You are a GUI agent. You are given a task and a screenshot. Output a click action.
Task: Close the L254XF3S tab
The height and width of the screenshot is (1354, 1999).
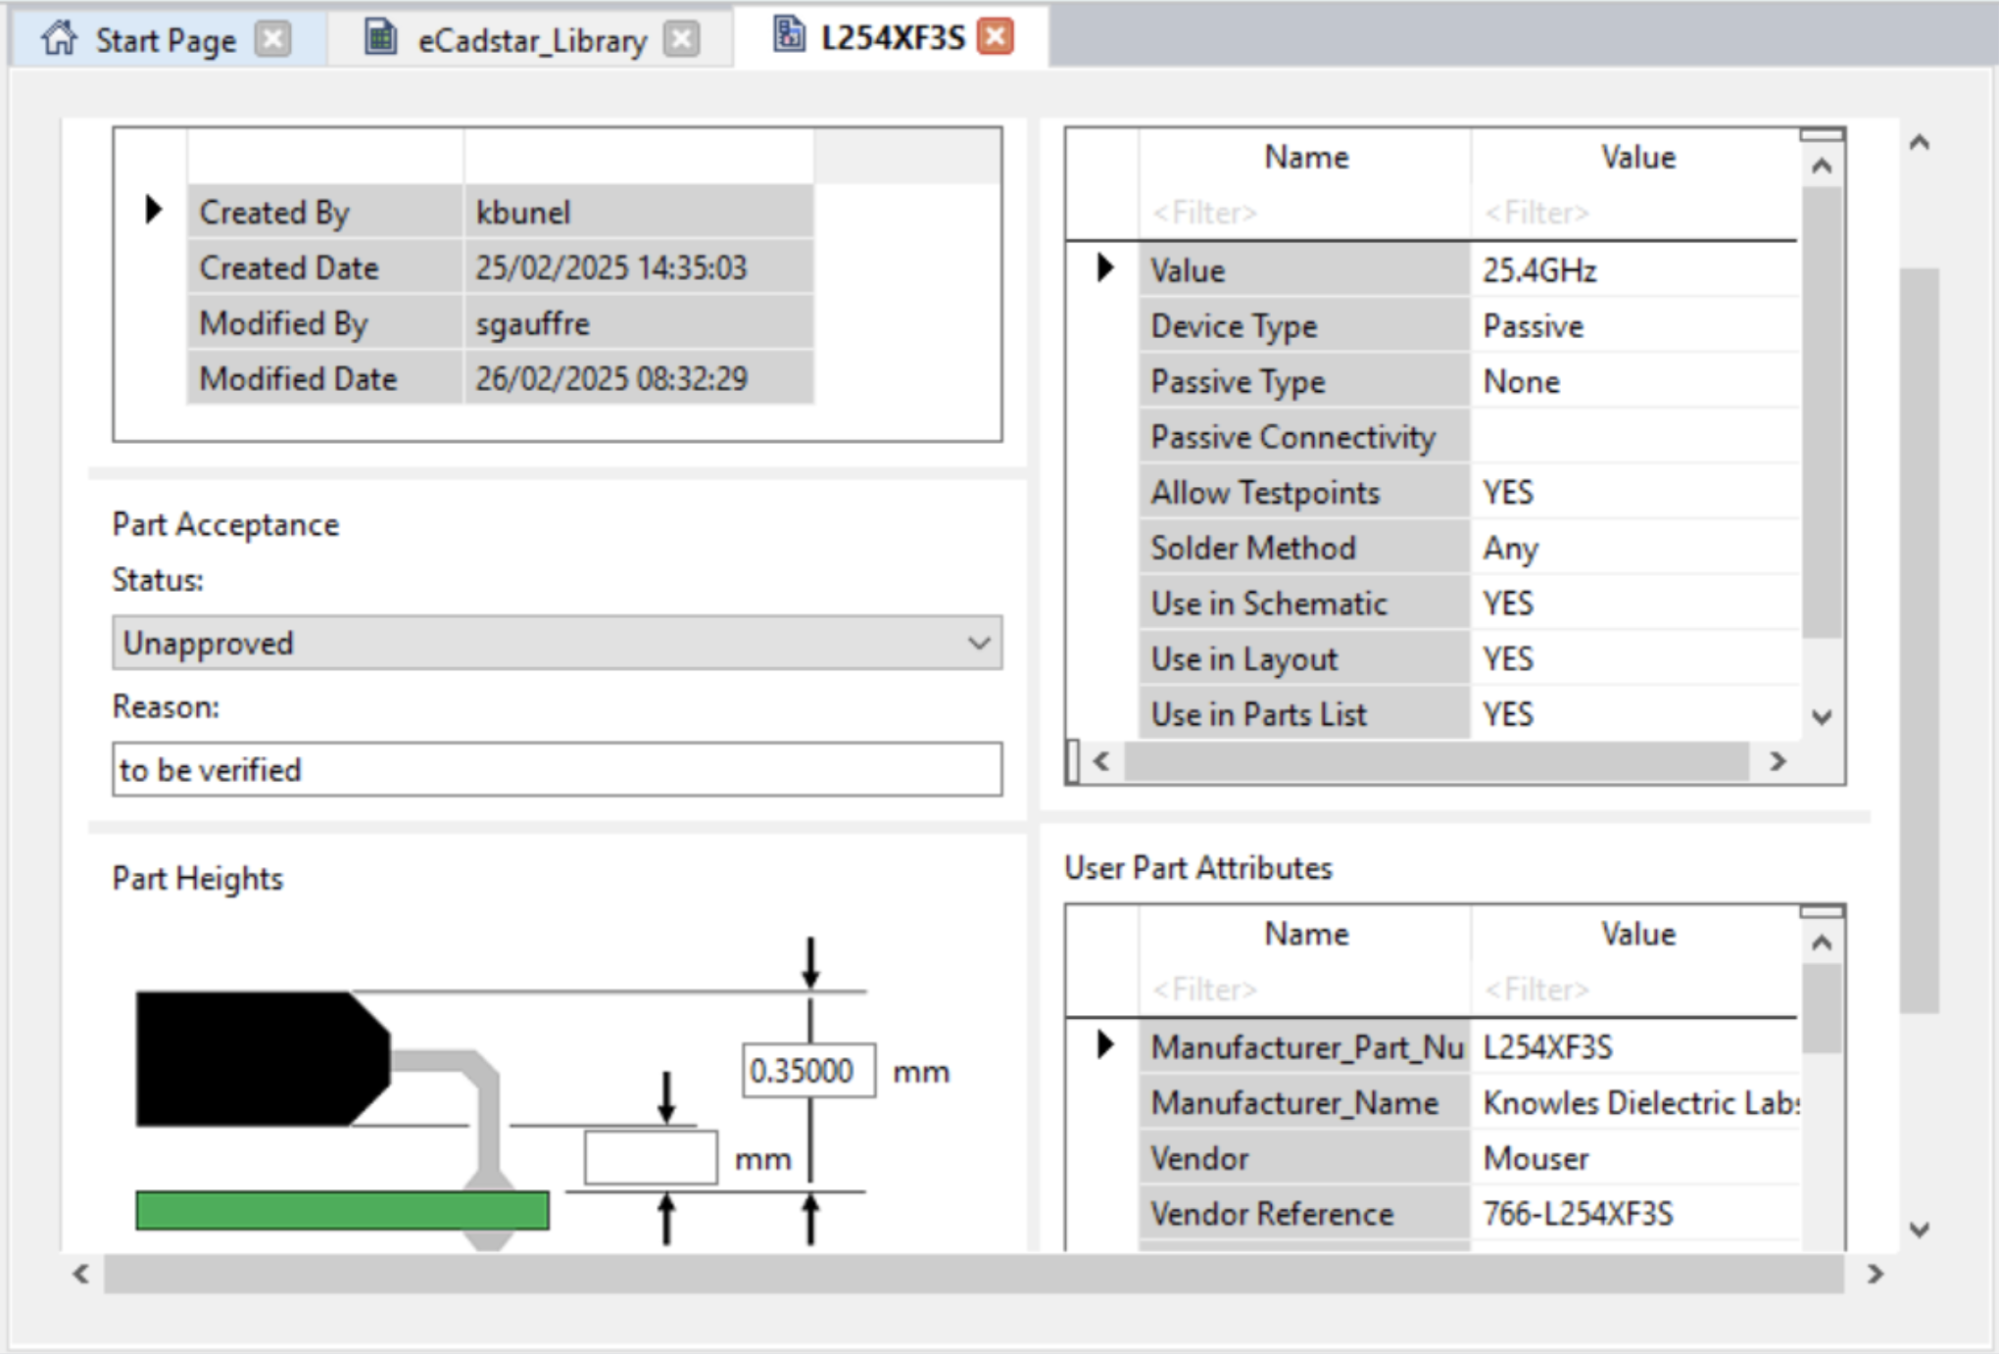click(996, 37)
